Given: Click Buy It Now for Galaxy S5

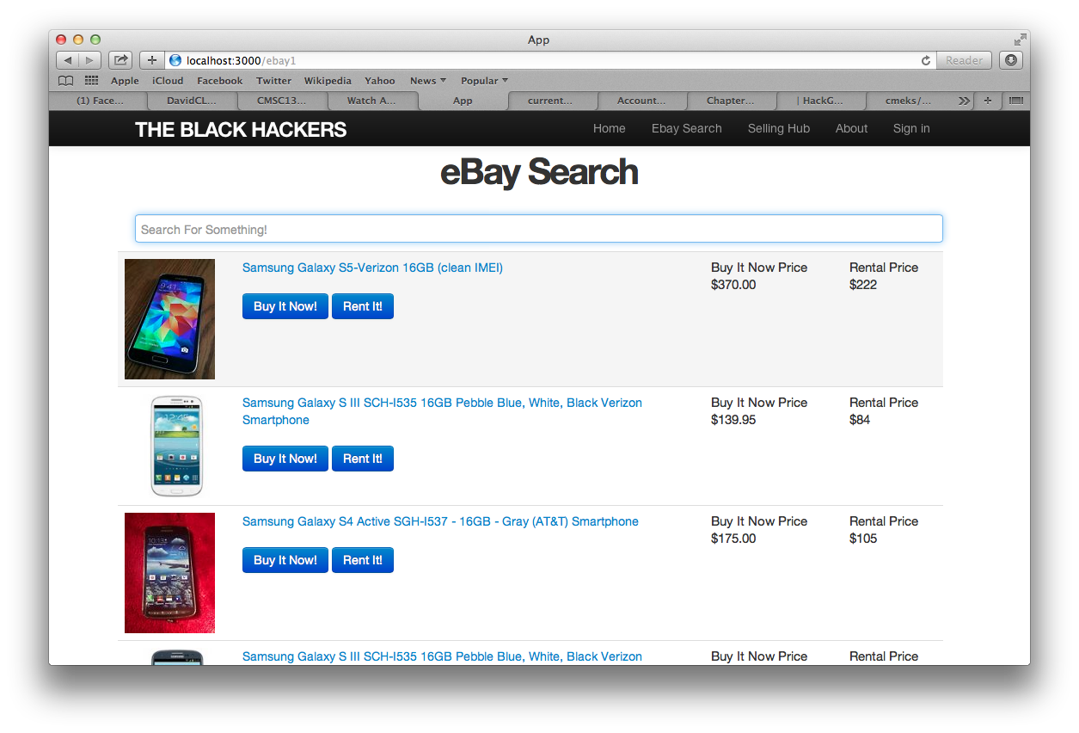Looking at the screenshot, I should 285,306.
